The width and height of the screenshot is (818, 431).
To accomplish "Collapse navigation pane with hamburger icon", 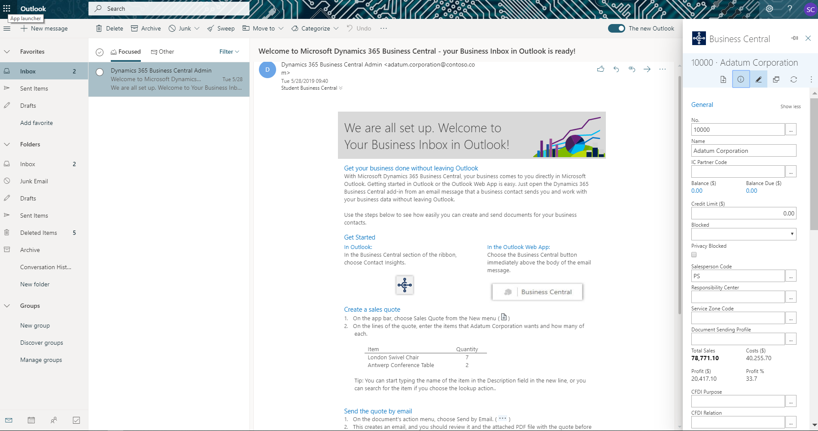I will point(7,28).
